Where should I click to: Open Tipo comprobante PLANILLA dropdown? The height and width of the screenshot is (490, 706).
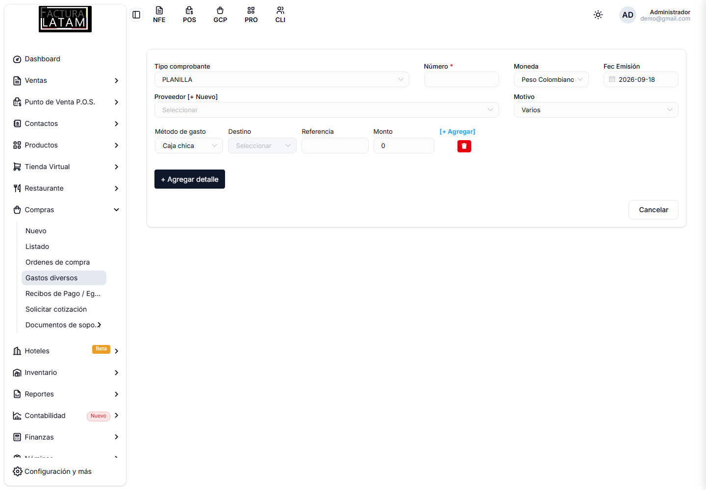(x=282, y=79)
